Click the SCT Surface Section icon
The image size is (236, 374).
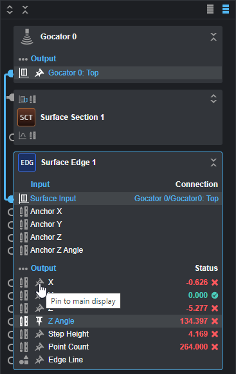click(x=26, y=117)
